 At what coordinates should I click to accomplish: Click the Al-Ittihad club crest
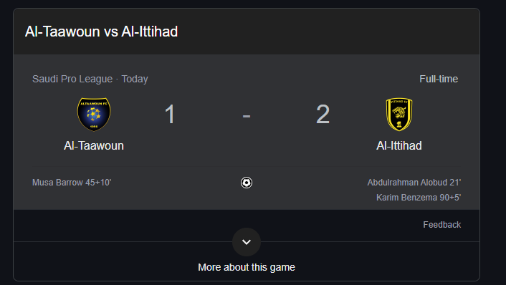[x=399, y=114]
